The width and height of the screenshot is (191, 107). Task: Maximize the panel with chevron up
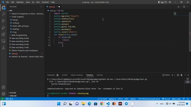[x=185, y=75]
